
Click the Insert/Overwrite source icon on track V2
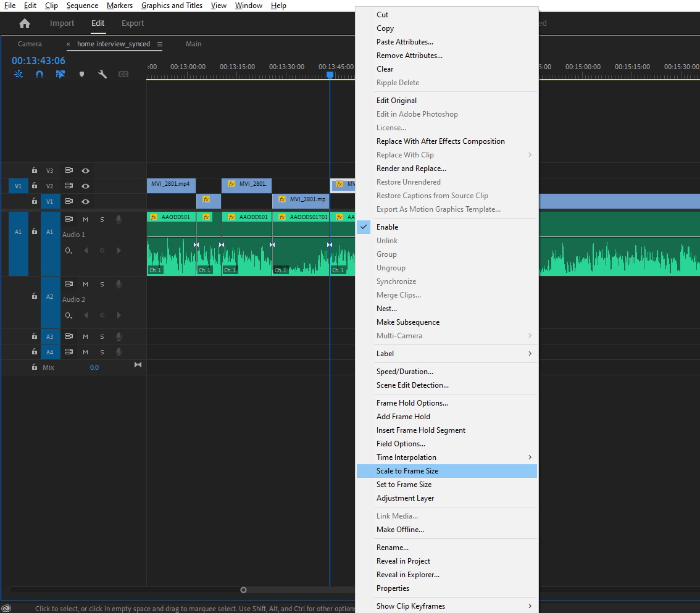pos(69,186)
